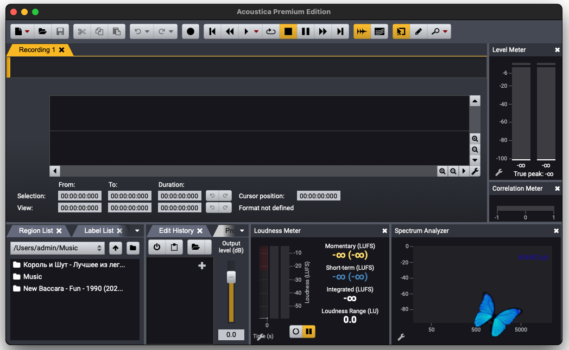Open the redo history dropdown arrow
569x350 pixels.
171,31
